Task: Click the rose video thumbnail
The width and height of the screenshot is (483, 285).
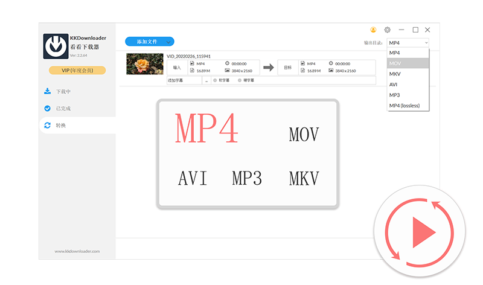Action: click(x=144, y=64)
